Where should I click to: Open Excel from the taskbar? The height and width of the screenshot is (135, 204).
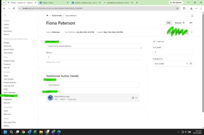tap(35, 132)
